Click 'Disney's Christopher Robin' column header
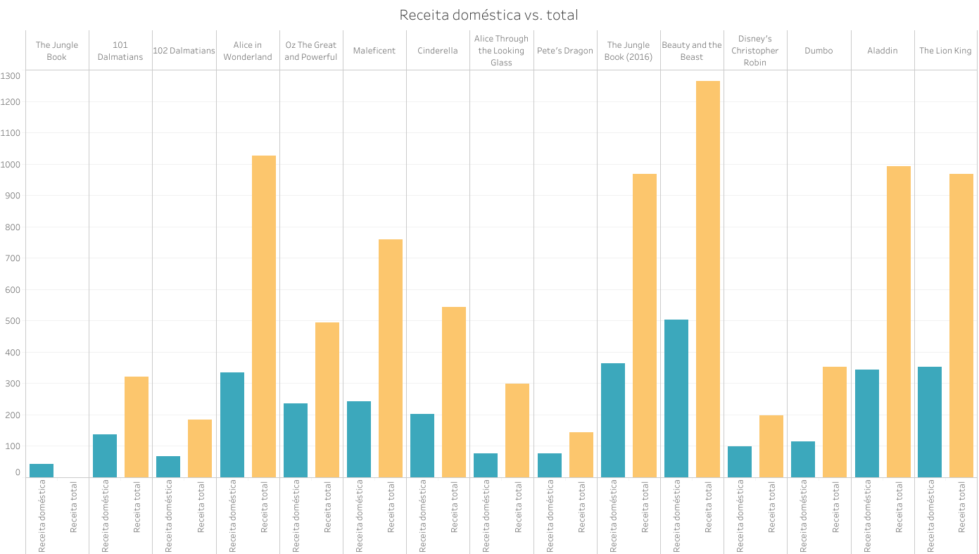Viewport: 979px width, 554px height. 755,51
